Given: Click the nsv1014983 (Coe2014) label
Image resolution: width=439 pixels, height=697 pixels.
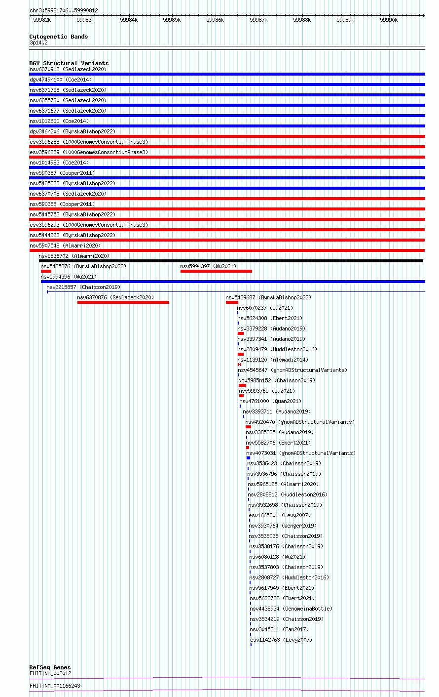Looking at the screenshot, I should [x=59, y=163].
